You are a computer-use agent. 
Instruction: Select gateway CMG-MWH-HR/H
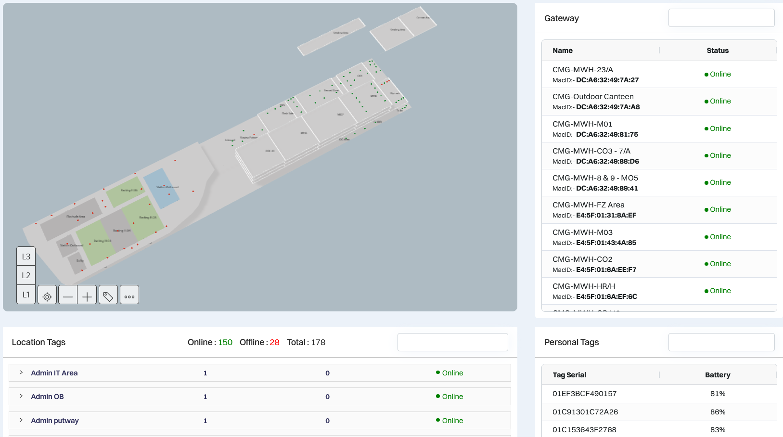[x=659, y=291]
